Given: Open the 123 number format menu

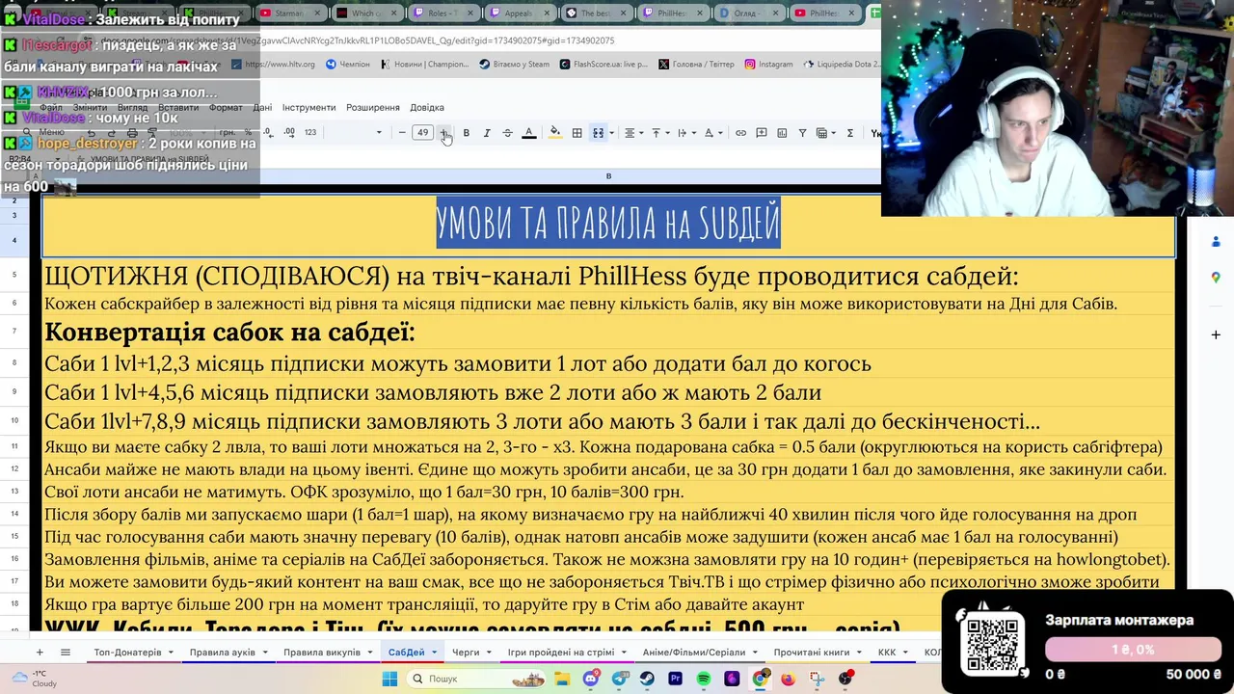Looking at the screenshot, I should coord(309,133).
